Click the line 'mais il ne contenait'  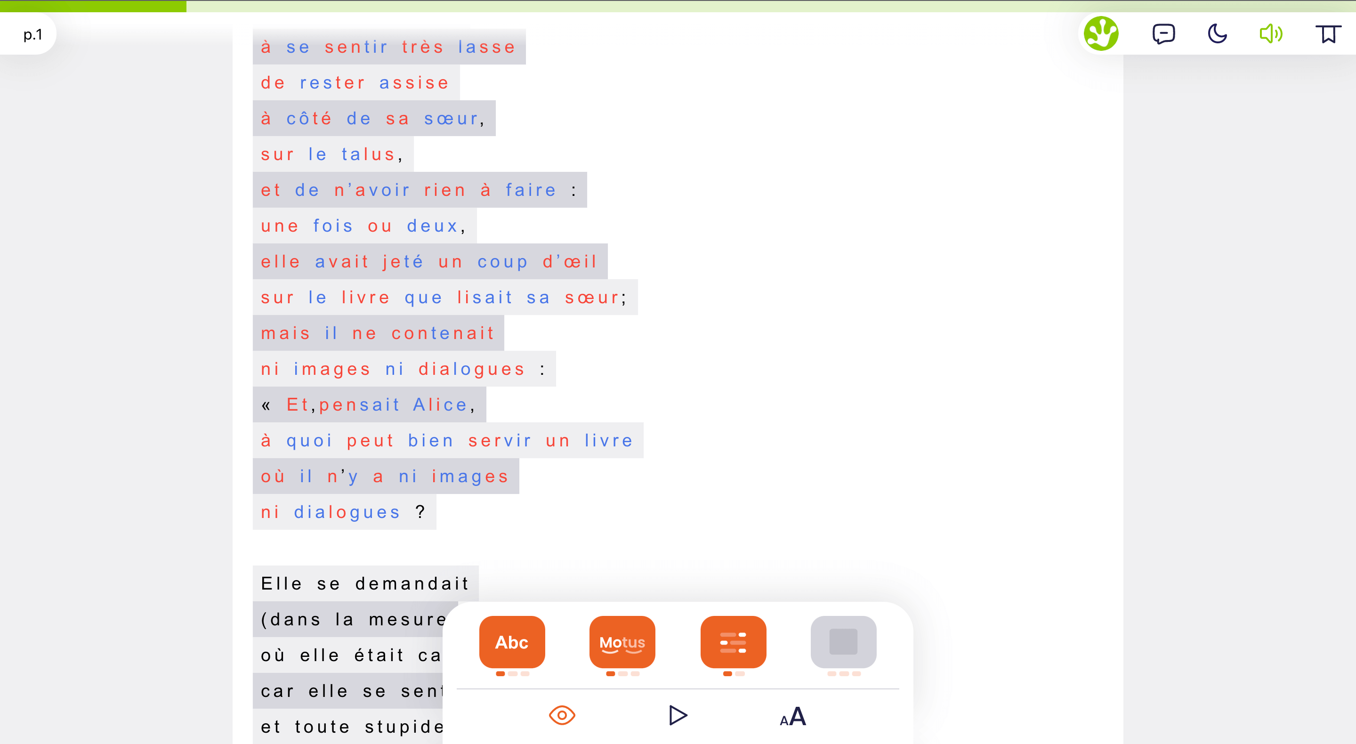[x=378, y=333]
